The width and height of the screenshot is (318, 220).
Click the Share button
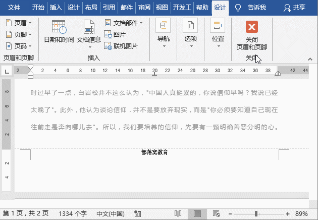point(294,8)
